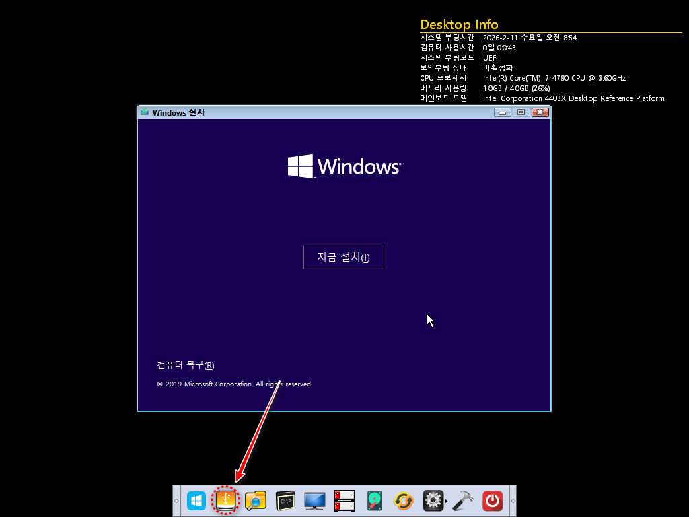The width and height of the screenshot is (689, 517).
Task: Expand the small arrow next to gear icon
Action: point(447,501)
